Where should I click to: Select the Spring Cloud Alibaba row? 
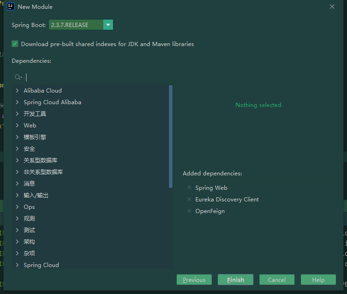(90, 102)
